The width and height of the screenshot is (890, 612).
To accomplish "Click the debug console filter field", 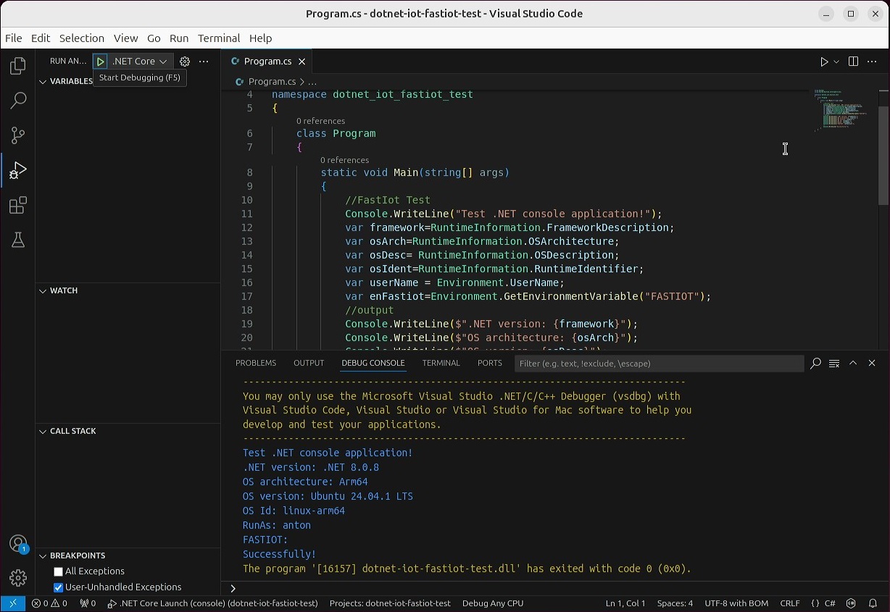I will (x=658, y=364).
